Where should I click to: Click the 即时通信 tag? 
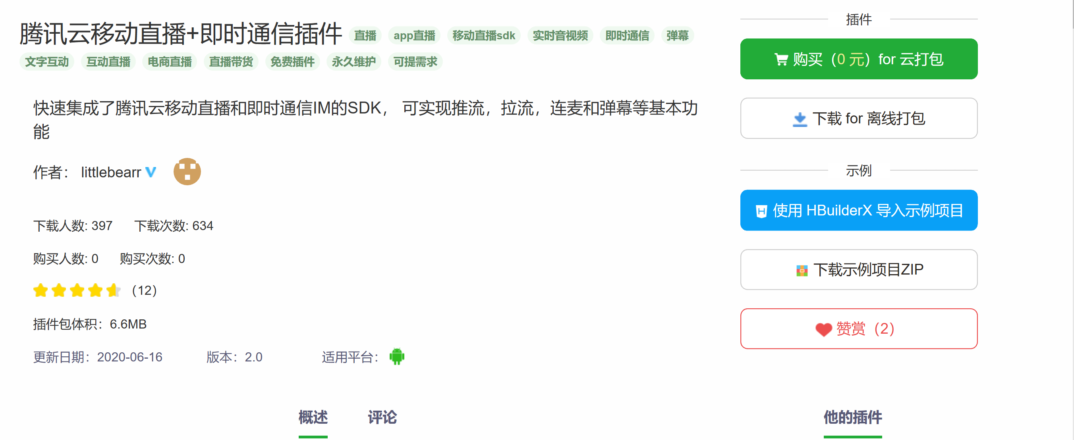coord(627,35)
